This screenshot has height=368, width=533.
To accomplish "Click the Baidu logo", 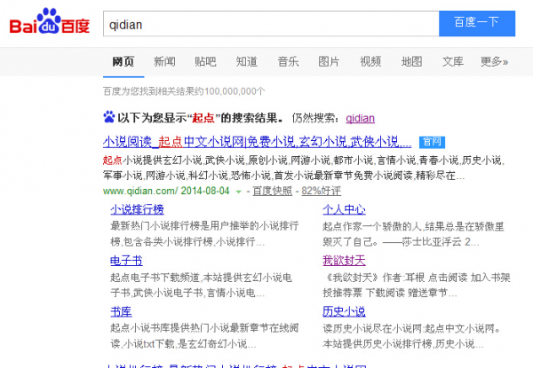I will pos(50,23).
